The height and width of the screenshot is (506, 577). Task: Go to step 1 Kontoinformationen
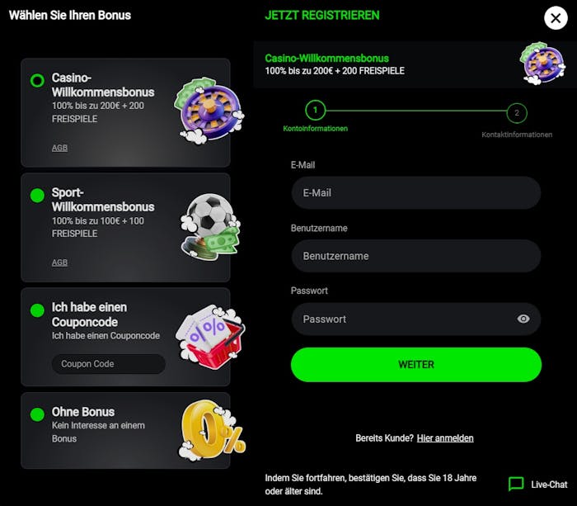point(315,110)
